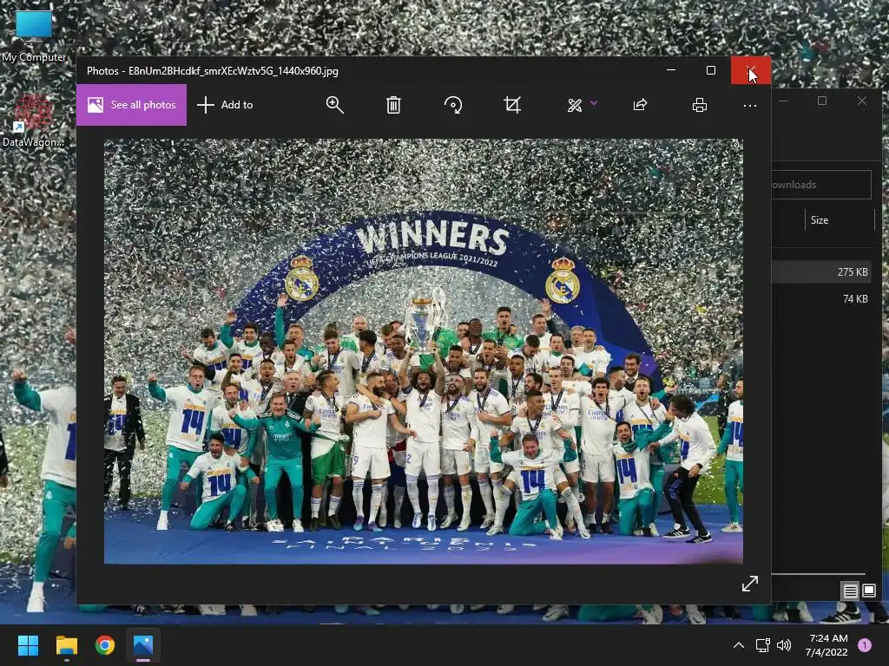Click the displayed Winners photo
Image resolution: width=889 pixels, height=666 pixels.
[x=424, y=351]
